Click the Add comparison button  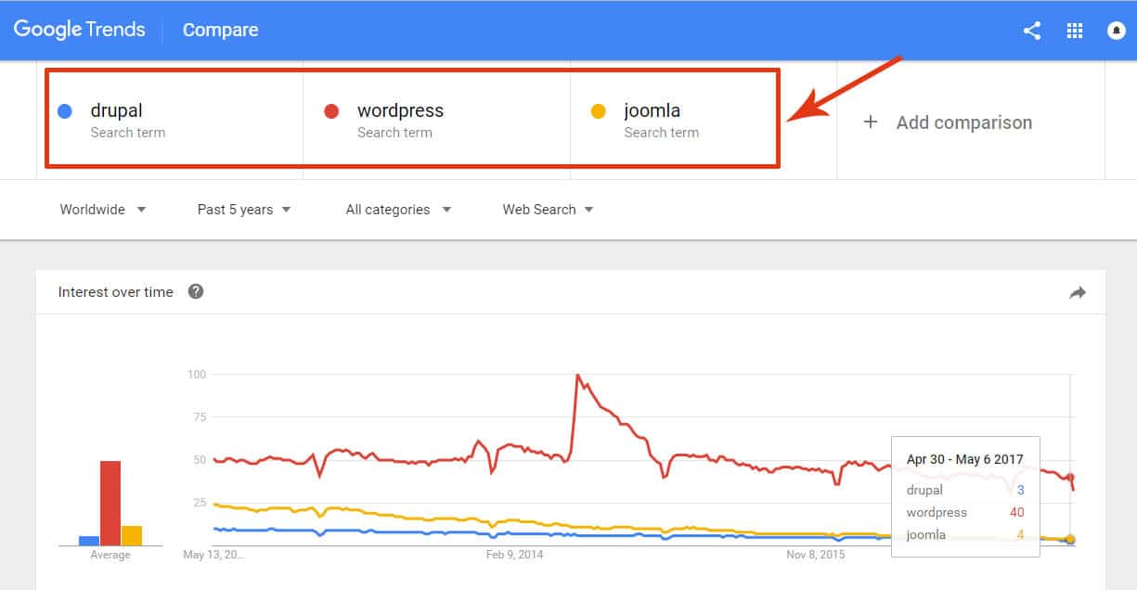click(963, 122)
